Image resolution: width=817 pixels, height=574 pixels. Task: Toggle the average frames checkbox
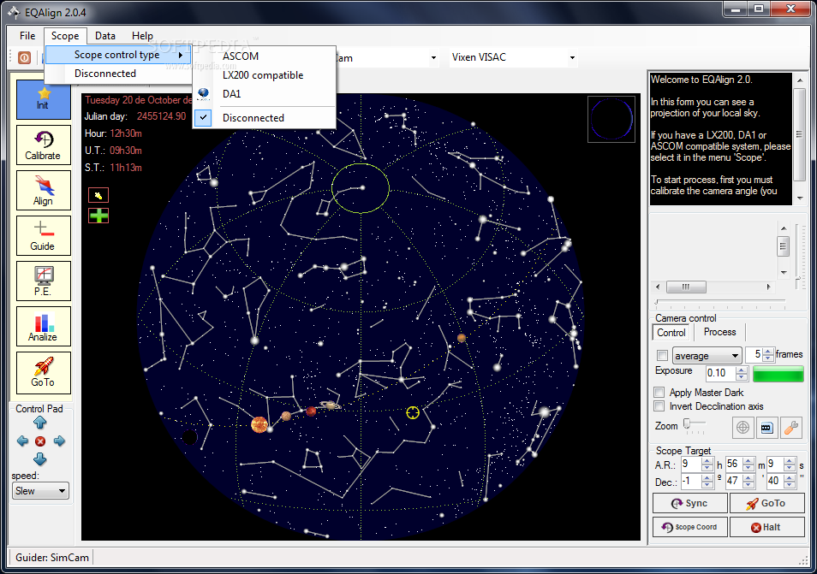(x=662, y=355)
